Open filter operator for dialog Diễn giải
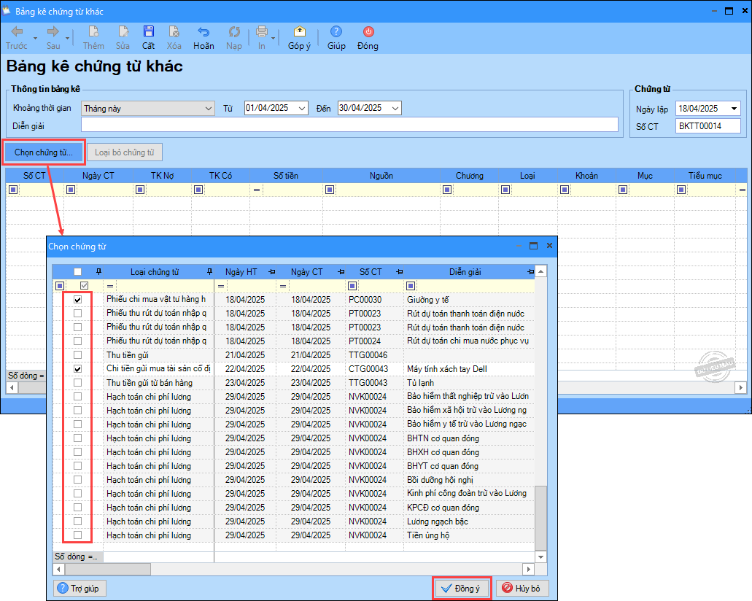The image size is (752, 601). pos(411,287)
